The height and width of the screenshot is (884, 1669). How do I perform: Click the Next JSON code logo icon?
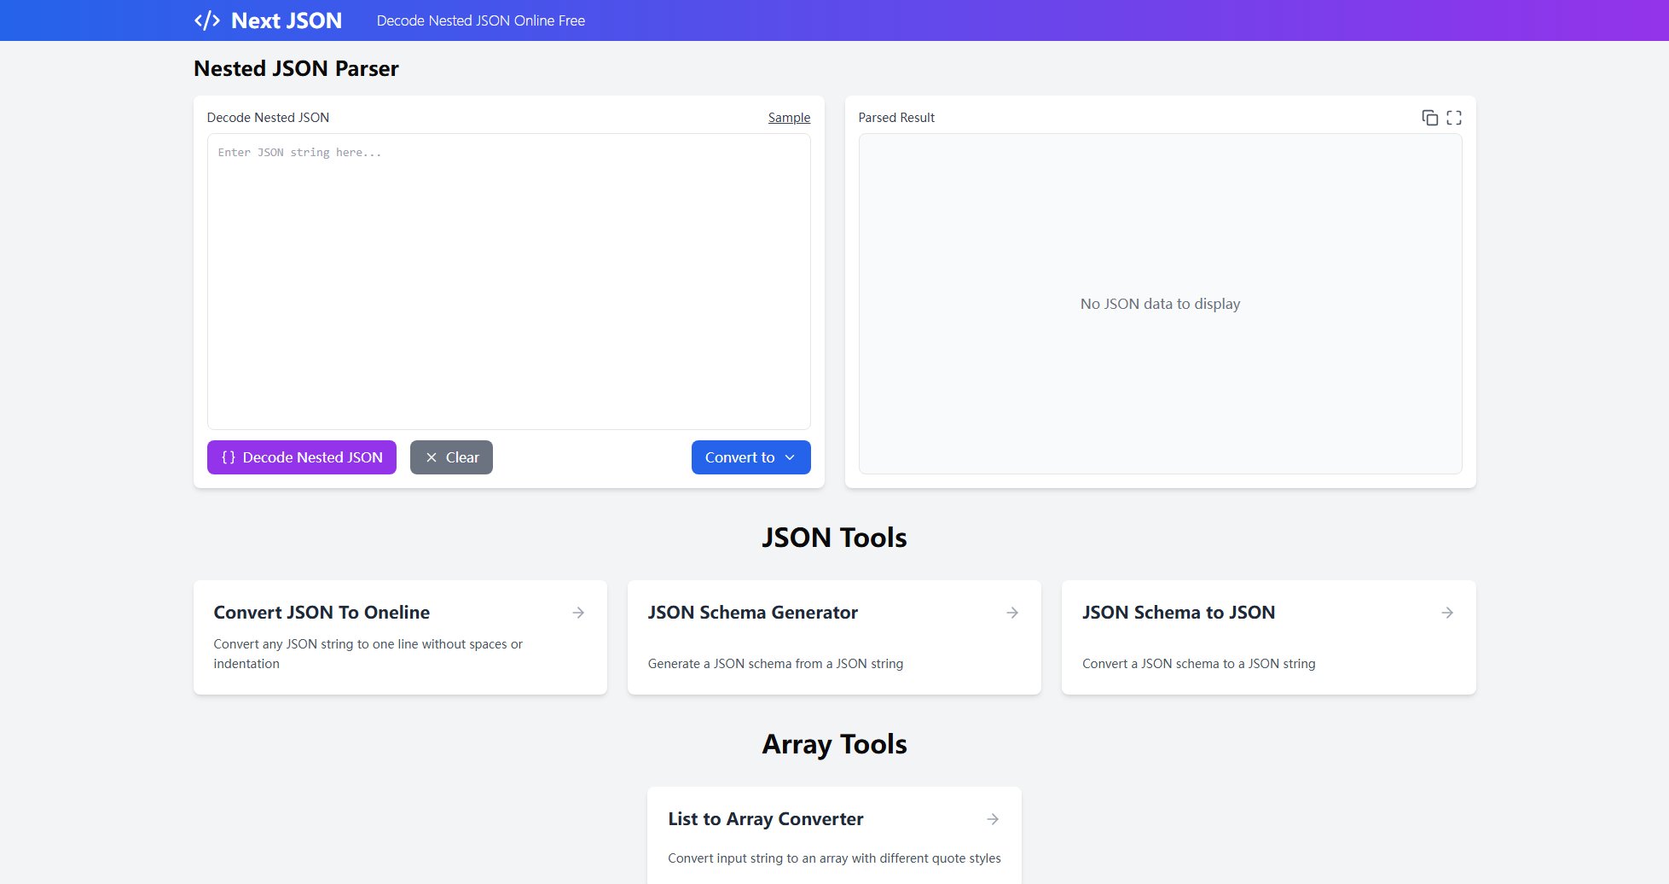coord(207,20)
